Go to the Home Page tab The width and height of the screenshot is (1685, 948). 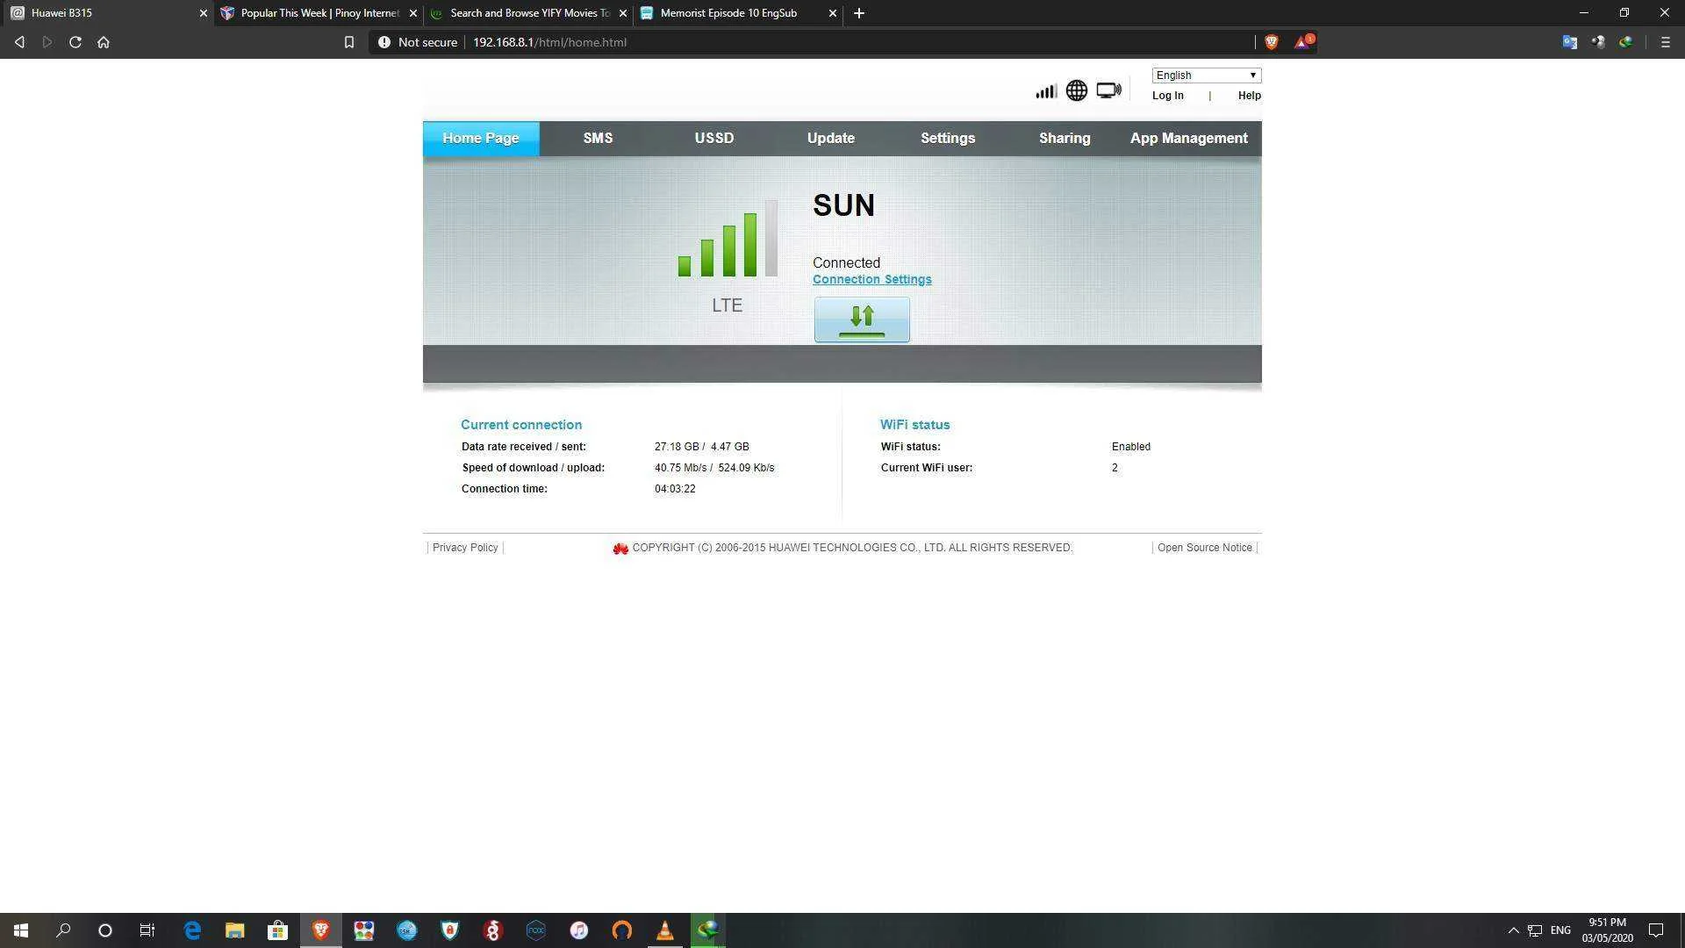481,139
